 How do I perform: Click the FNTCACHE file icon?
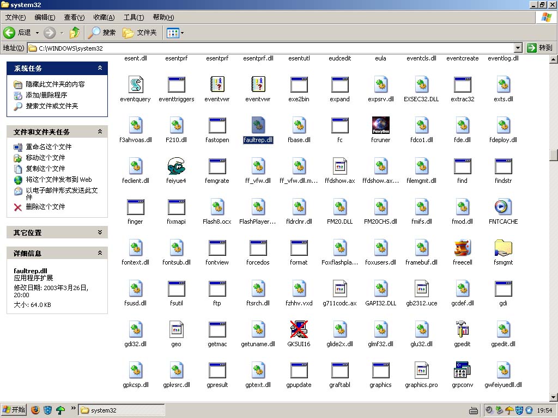[503, 207]
